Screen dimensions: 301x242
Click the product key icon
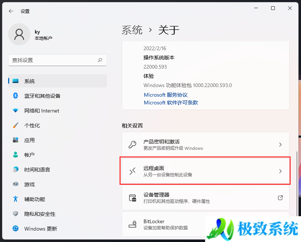pos(132,145)
